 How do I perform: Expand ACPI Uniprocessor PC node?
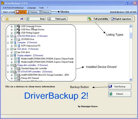[12, 46]
